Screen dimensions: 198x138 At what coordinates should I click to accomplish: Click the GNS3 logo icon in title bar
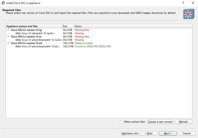(x=3, y=3)
